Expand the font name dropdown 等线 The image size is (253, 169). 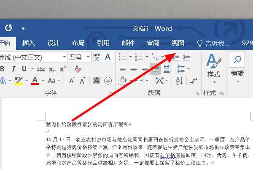pos(65,57)
